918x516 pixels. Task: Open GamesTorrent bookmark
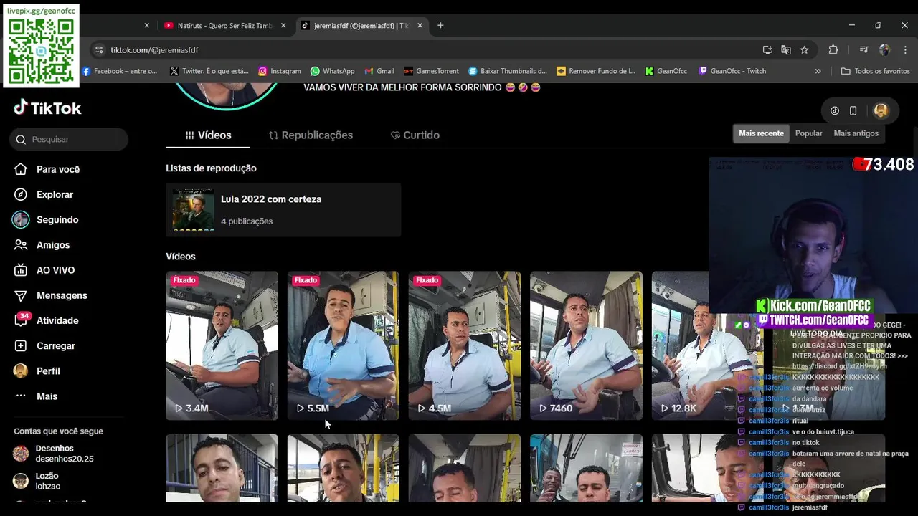tap(431, 71)
